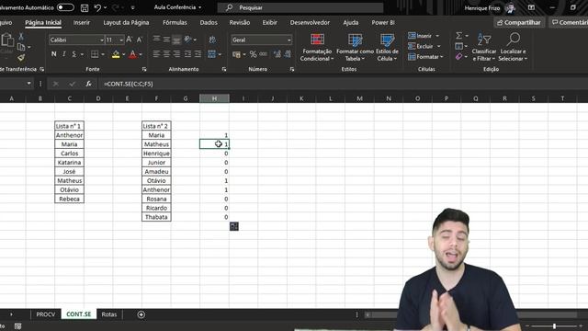Click the Excluir cells button
Viewport: 588px width, 331px height.
point(424,47)
